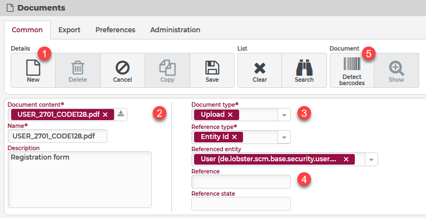Run Detect barcodes tool
Image resolution: width=426 pixels, height=218 pixels.
[352, 71]
